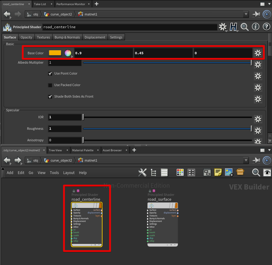The height and width of the screenshot is (265, 272).
Task: Open the parameter gear menu beside node name
Action: click(223, 27)
